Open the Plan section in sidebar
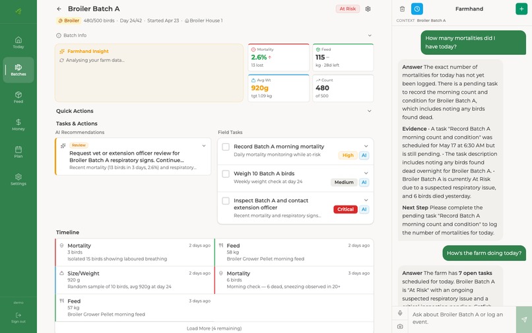Screen dimensions: 532x333 pyautogui.click(x=18, y=152)
